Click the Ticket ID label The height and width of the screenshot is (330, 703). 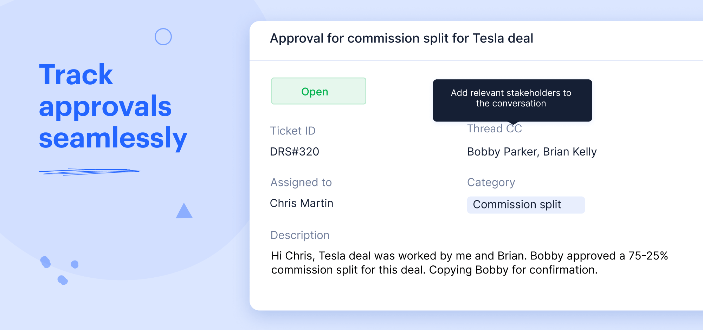[293, 131]
